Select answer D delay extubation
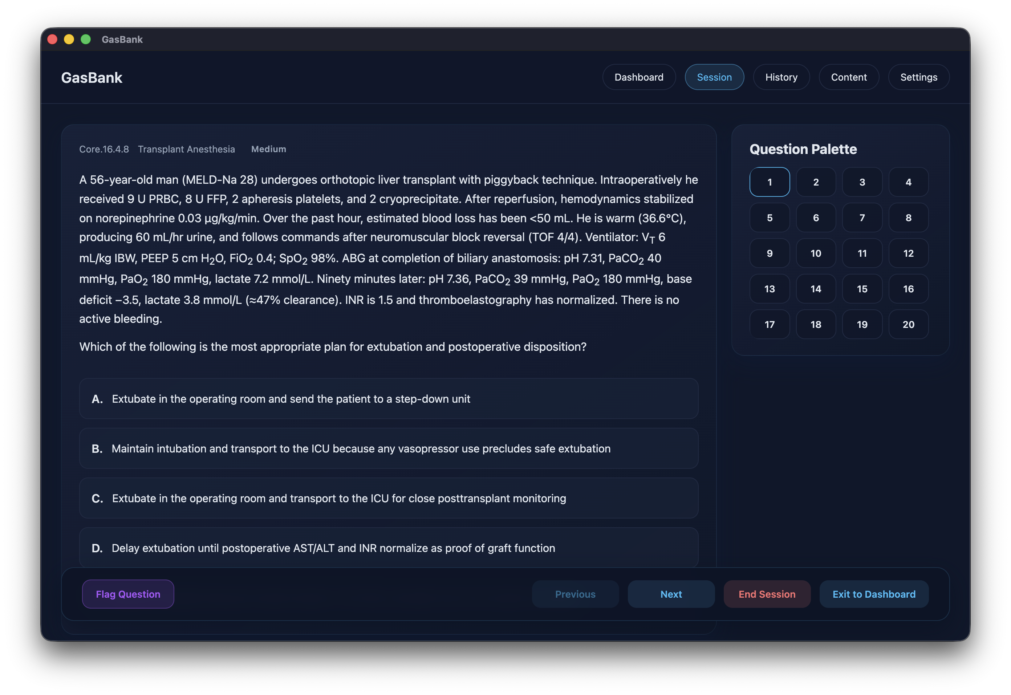 (388, 547)
